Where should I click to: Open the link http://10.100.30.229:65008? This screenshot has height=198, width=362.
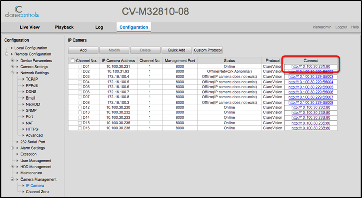pos(311,103)
